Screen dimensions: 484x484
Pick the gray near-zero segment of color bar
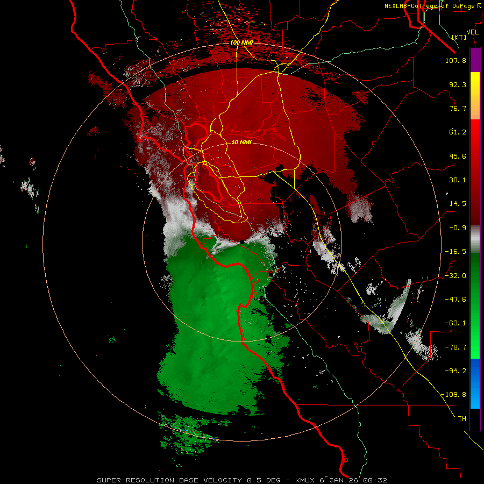[x=475, y=239]
